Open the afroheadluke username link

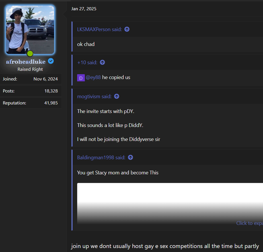click(x=26, y=62)
